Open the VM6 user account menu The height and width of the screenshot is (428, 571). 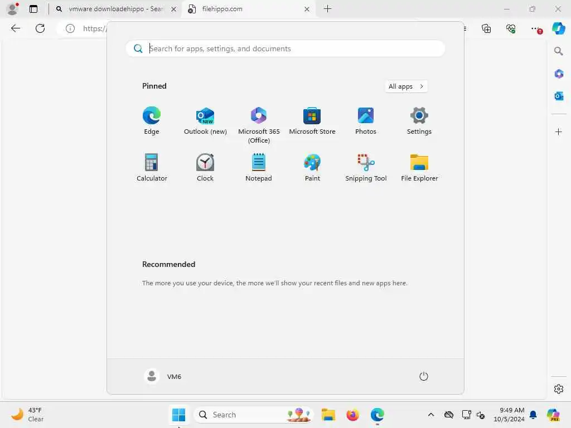click(163, 376)
